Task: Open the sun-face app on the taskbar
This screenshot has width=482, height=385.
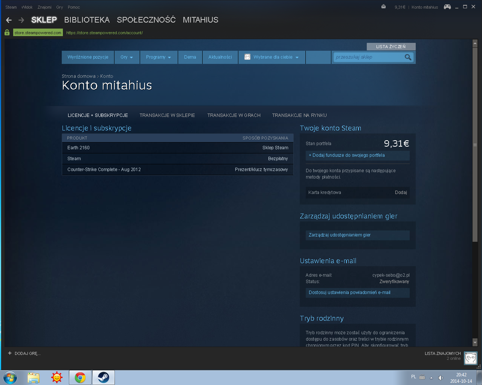Action: coord(57,377)
